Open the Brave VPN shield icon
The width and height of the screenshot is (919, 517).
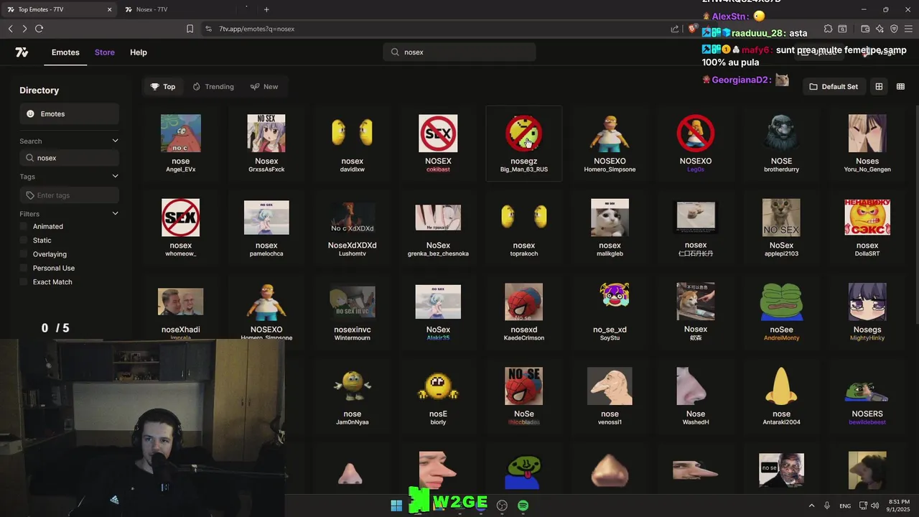coord(894,29)
